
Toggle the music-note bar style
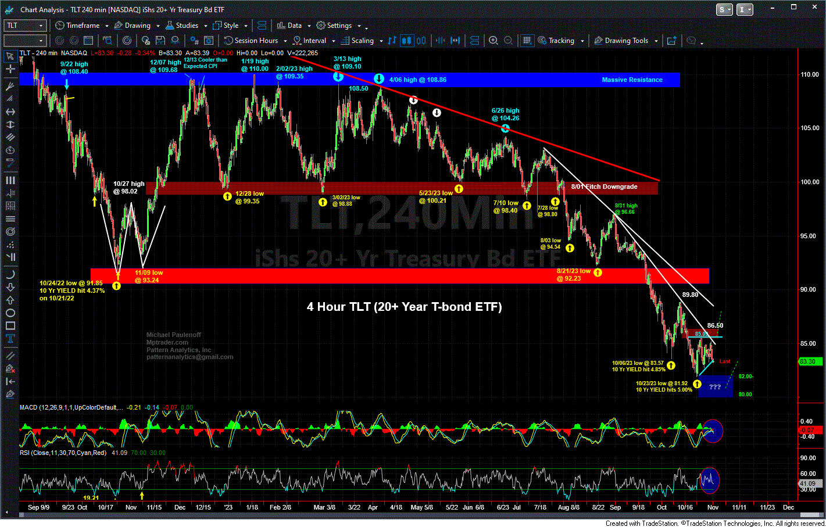click(x=392, y=41)
